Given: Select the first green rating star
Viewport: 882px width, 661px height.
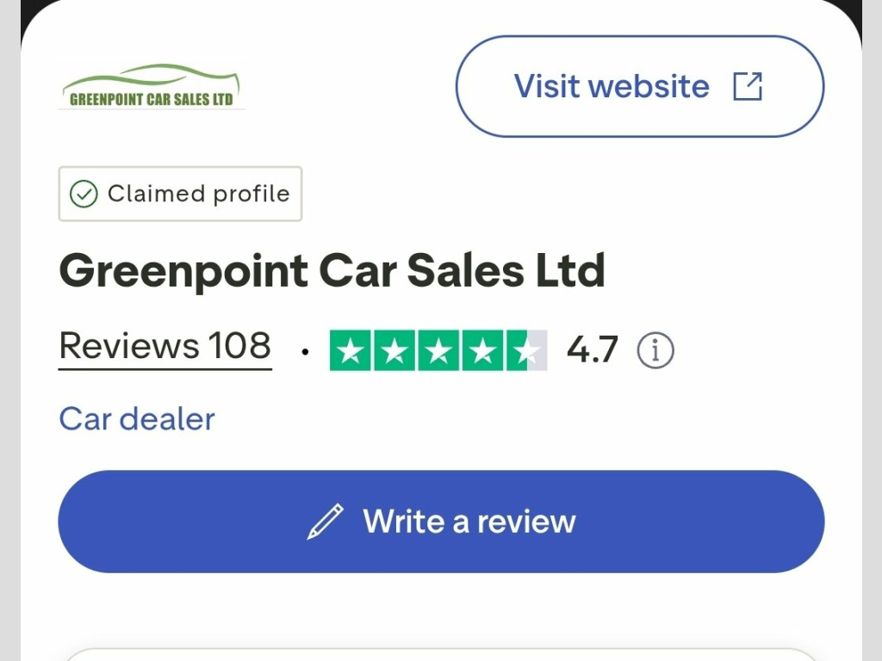Looking at the screenshot, I should [x=351, y=350].
